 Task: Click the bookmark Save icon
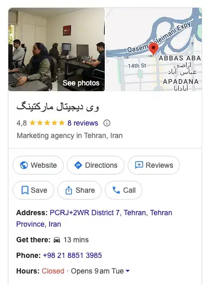pyautogui.click(x=24, y=190)
